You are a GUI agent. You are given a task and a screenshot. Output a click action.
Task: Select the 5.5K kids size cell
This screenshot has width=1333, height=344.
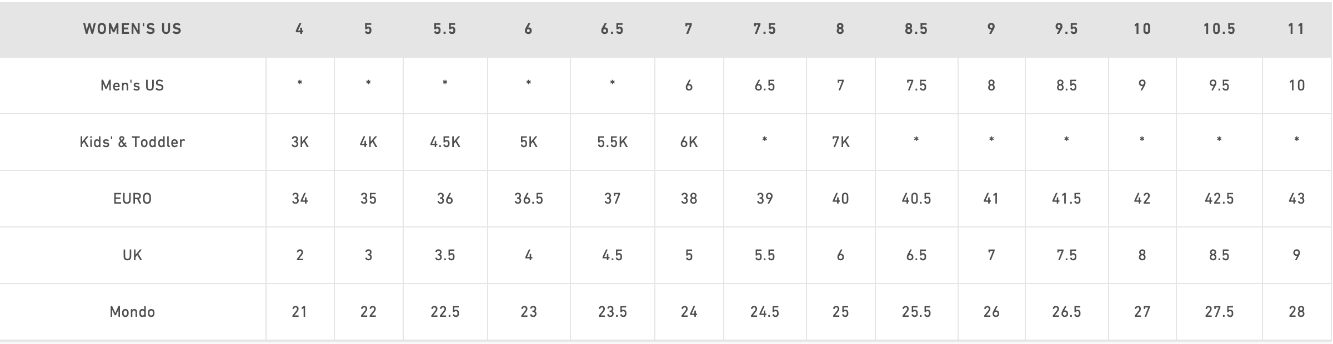(612, 142)
